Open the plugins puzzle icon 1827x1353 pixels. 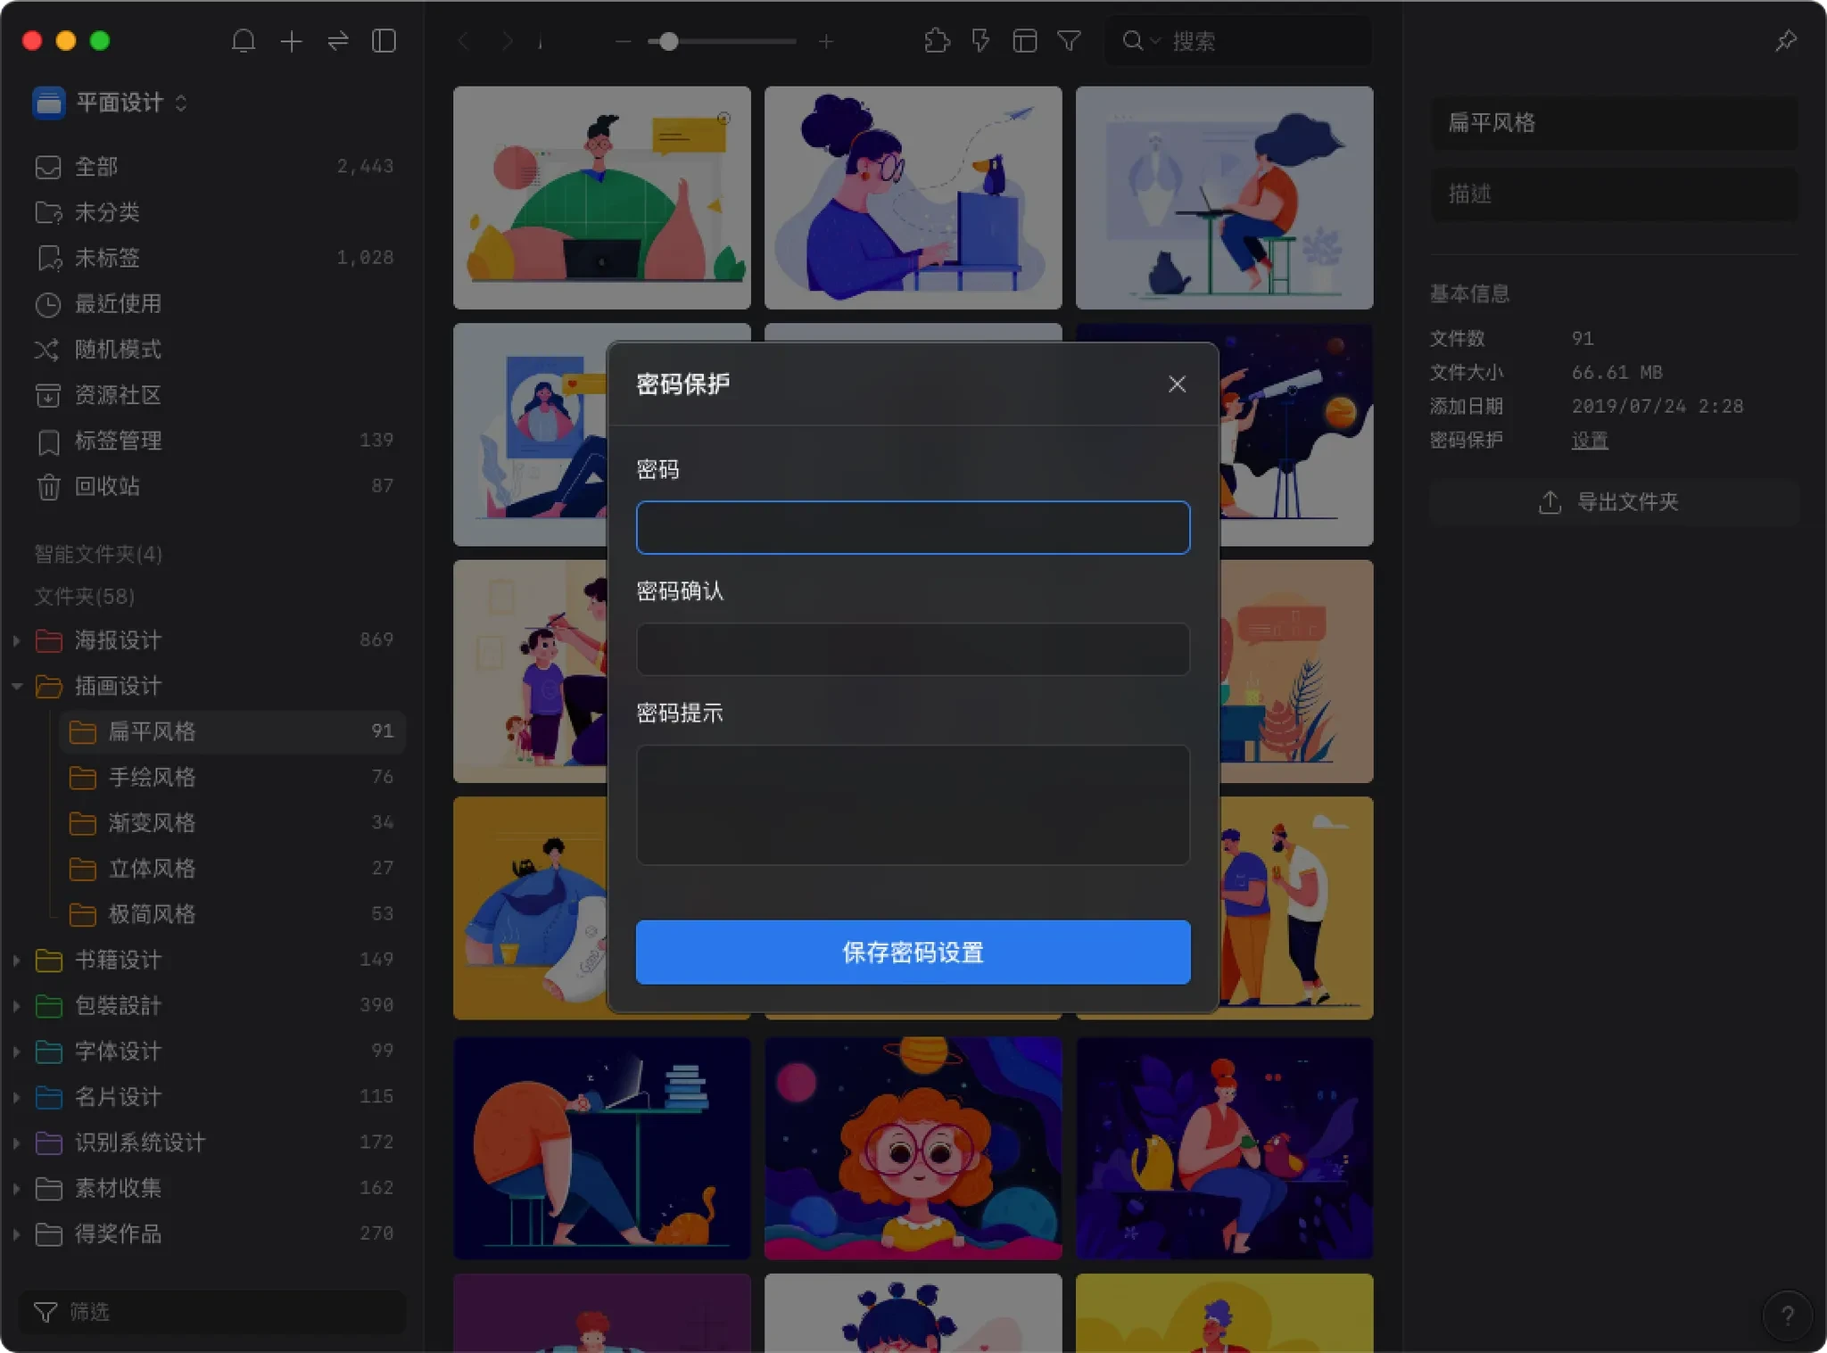coord(937,41)
